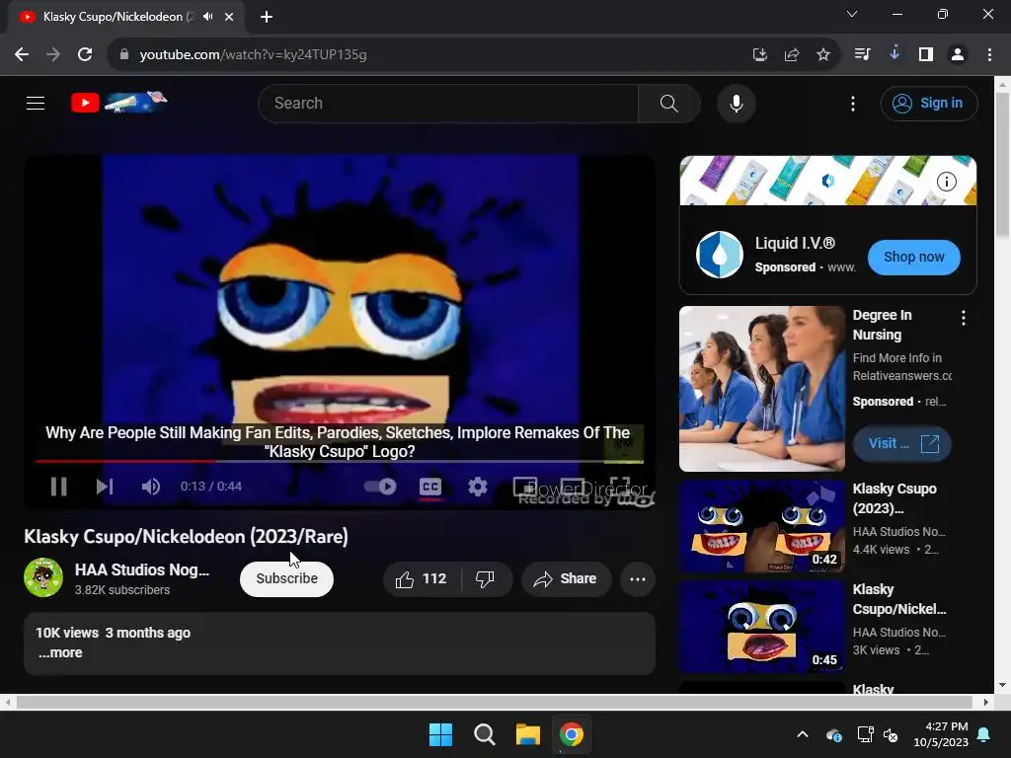Open Liquid I.V. advertiser logo
Screen dimensions: 1011x758
point(719,255)
